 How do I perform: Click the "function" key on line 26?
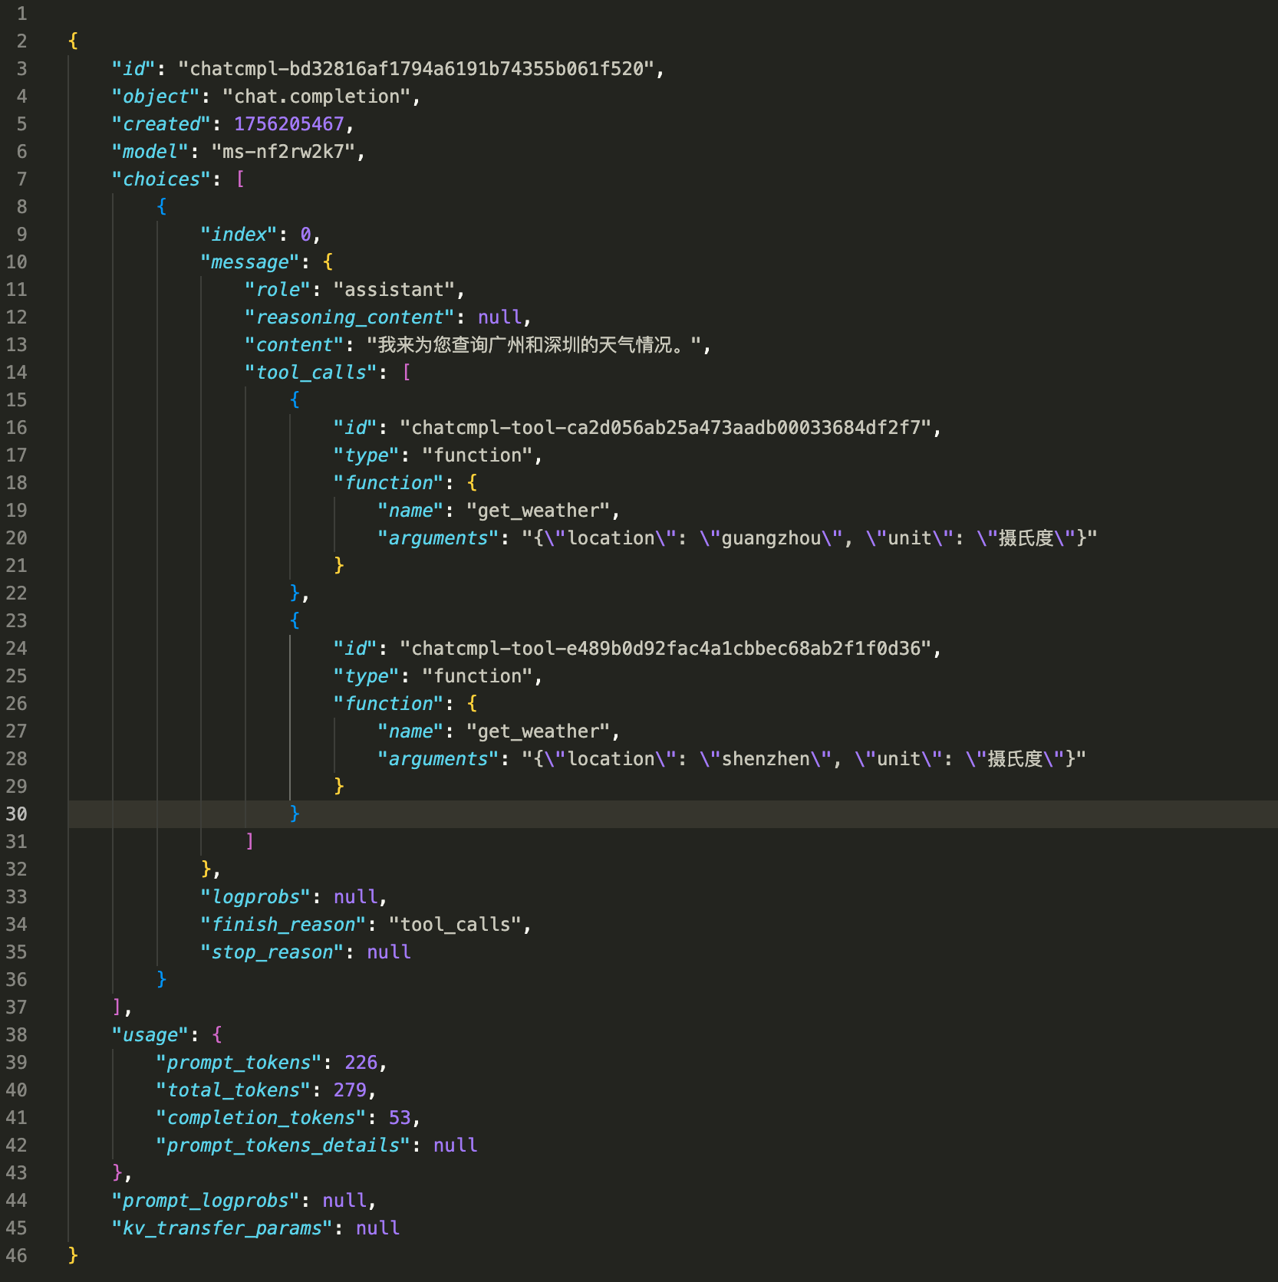[x=388, y=704]
